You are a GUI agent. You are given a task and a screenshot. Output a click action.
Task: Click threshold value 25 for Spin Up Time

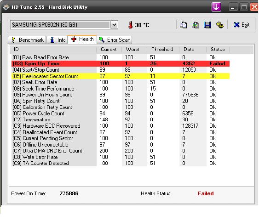tap(153, 64)
